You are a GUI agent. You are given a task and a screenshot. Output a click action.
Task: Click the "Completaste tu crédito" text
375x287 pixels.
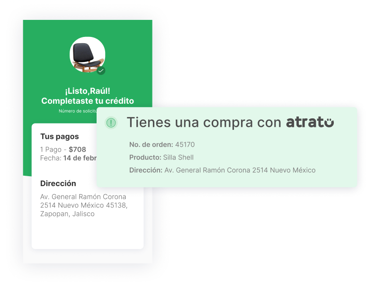coord(88,101)
